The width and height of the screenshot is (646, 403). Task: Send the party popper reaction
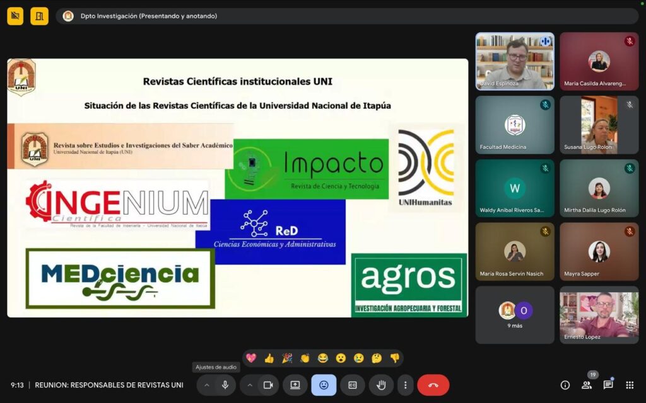point(287,358)
